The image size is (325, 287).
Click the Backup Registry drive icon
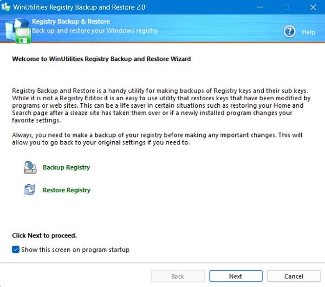[30, 167]
